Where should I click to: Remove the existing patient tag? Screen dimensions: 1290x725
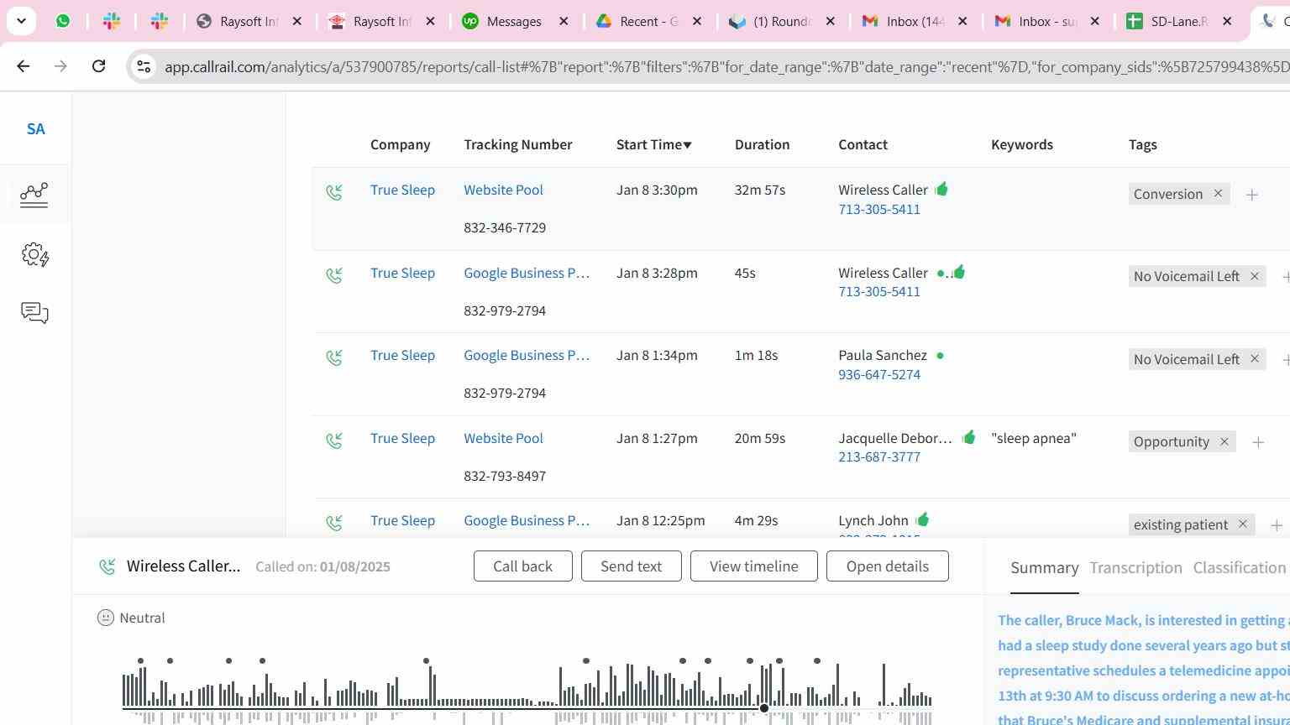(x=1243, y=524)
